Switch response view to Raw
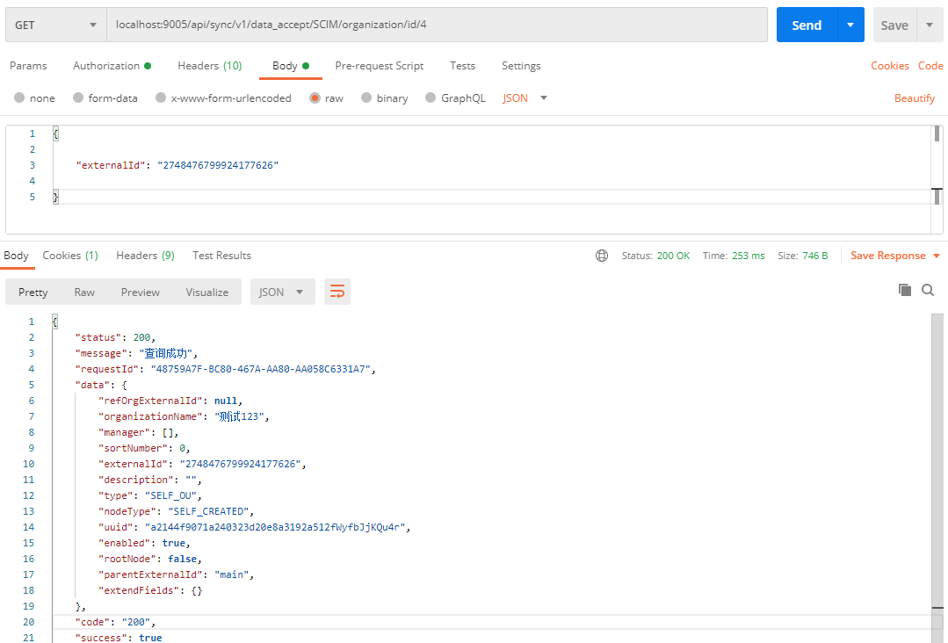The width and height of the screenshot is (948, 643). [84, 293]
